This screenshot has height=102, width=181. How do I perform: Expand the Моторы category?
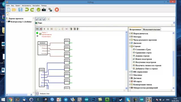tap(130, 37)
